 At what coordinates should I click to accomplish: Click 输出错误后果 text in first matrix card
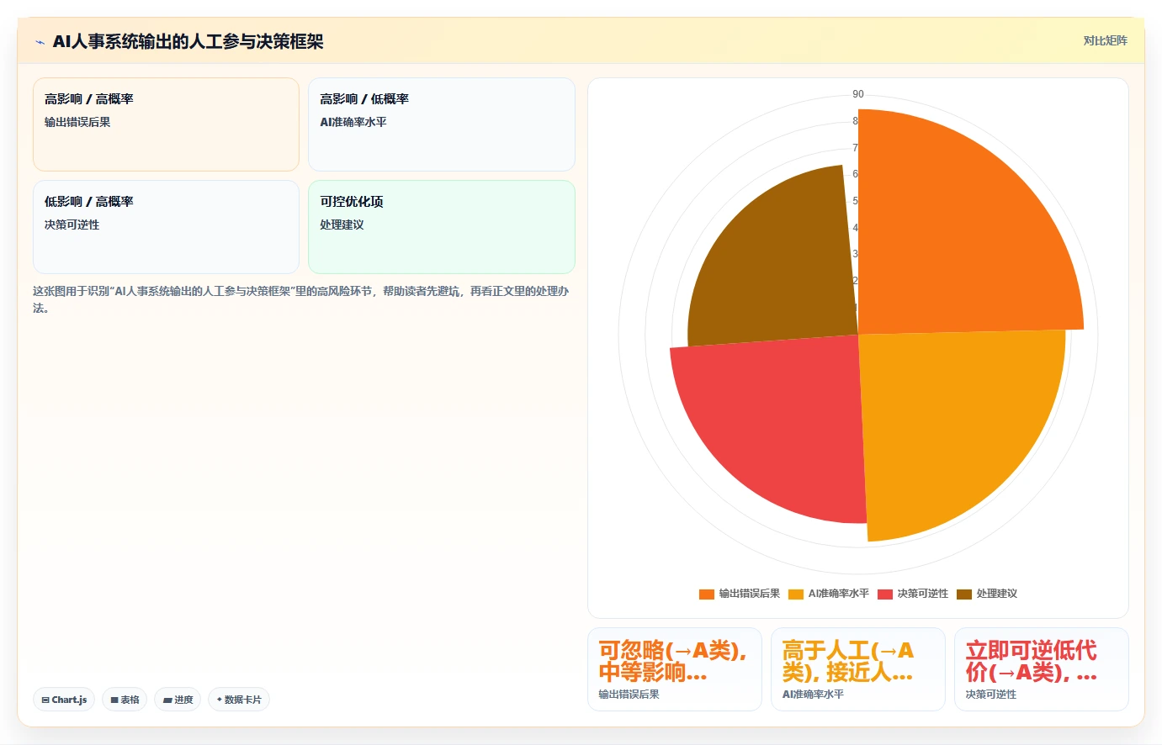77,122
